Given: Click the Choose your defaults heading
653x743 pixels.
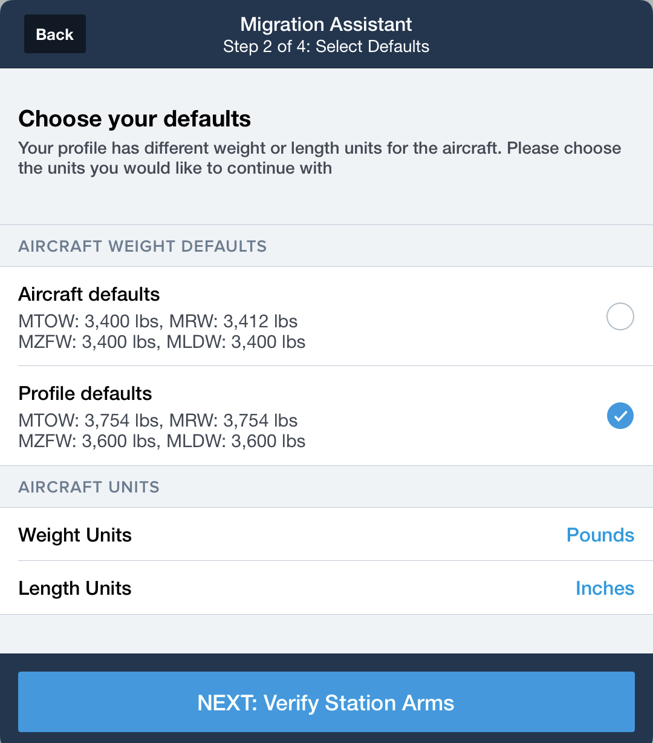Looking at the screenshot, I should (135, 119).
